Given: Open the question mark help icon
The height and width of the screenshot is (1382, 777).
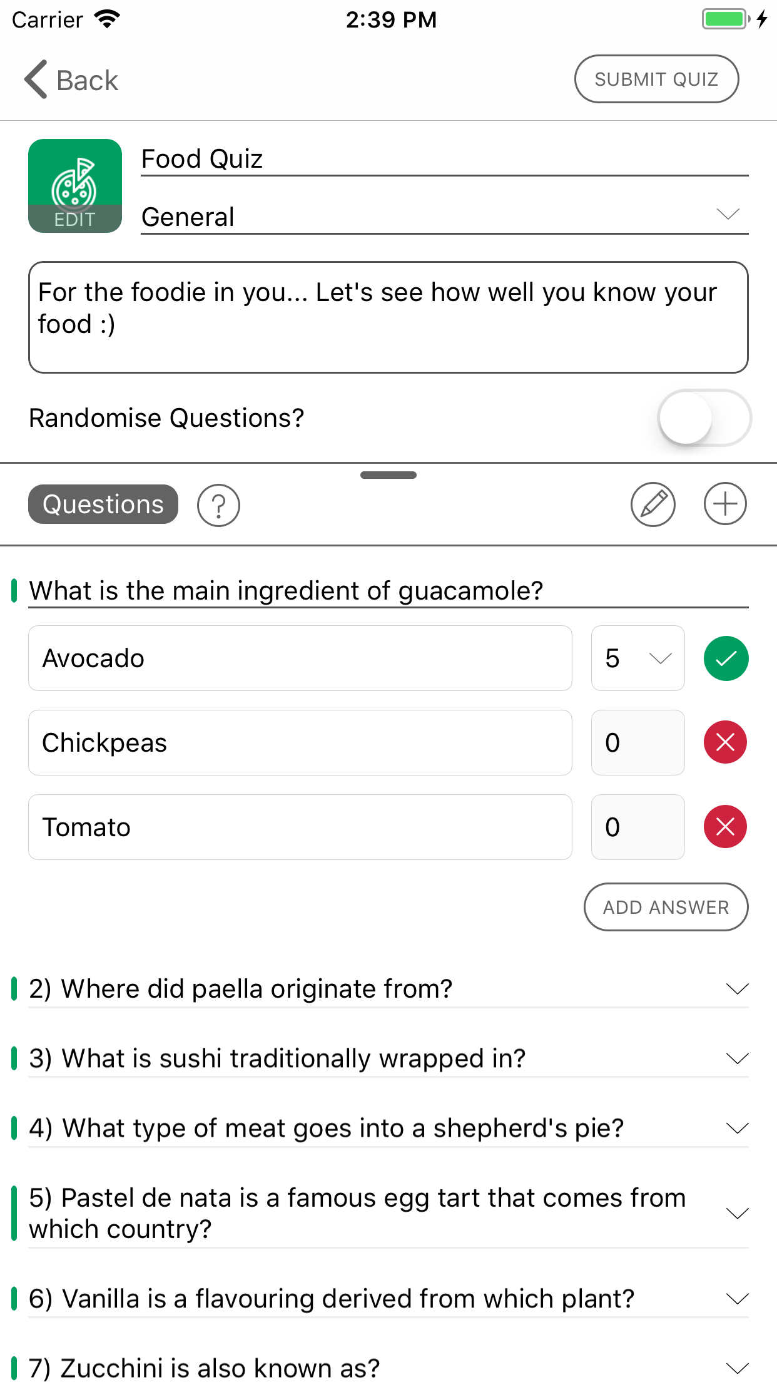Looking at the screenshot, I should point(218,505).
